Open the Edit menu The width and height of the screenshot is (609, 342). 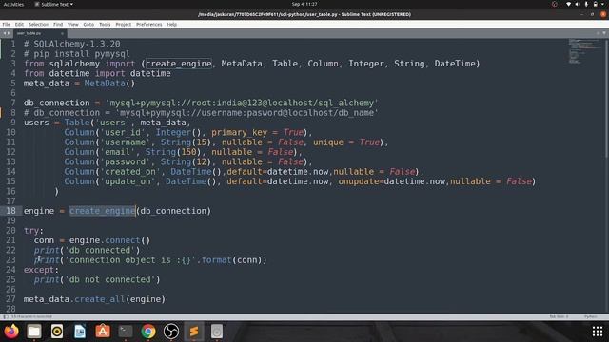coord(19,24)
